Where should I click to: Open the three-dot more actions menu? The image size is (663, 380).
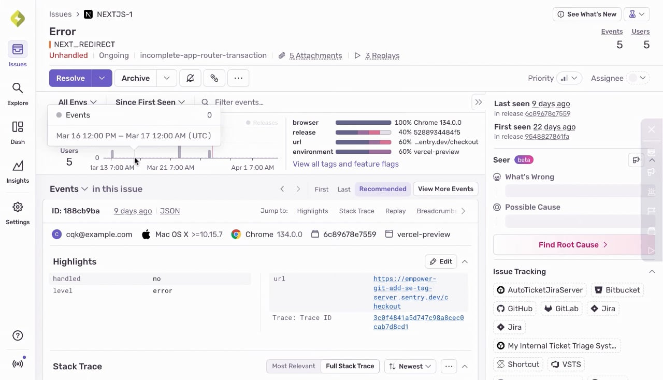(x=238, y=78)
